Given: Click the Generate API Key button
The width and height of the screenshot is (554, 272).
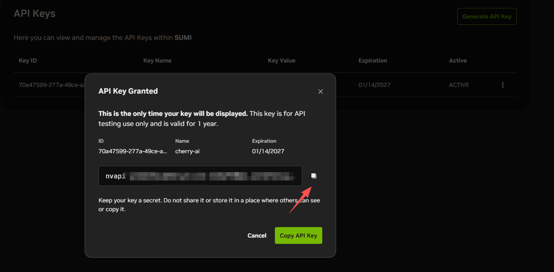Looking at the screenshot, I should point(487,16).
